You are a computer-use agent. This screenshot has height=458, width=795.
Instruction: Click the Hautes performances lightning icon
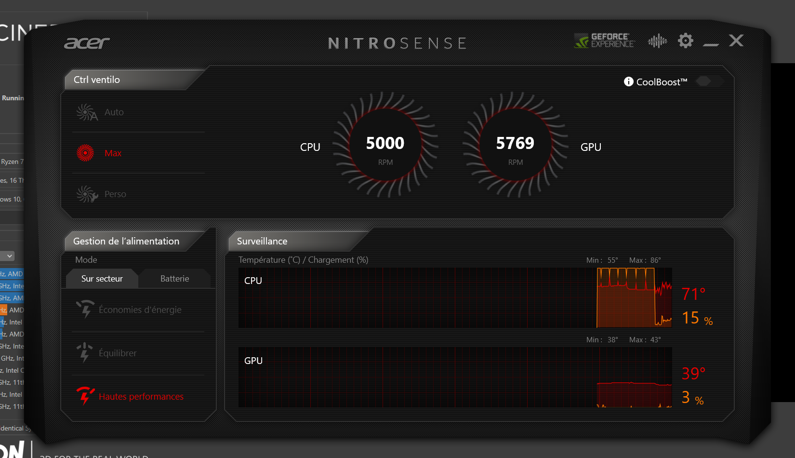click(x=85, y=396)
